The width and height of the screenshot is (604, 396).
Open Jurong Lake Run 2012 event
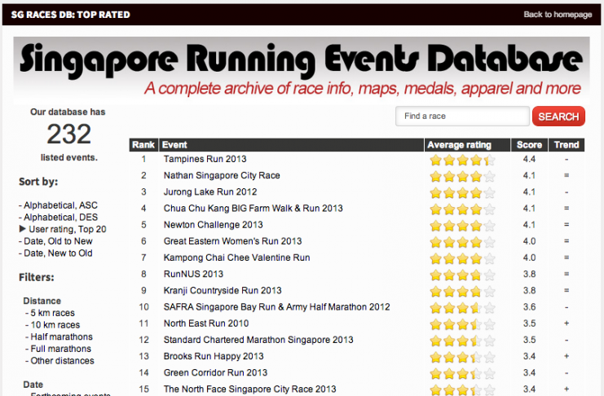(x=210, y=191)
